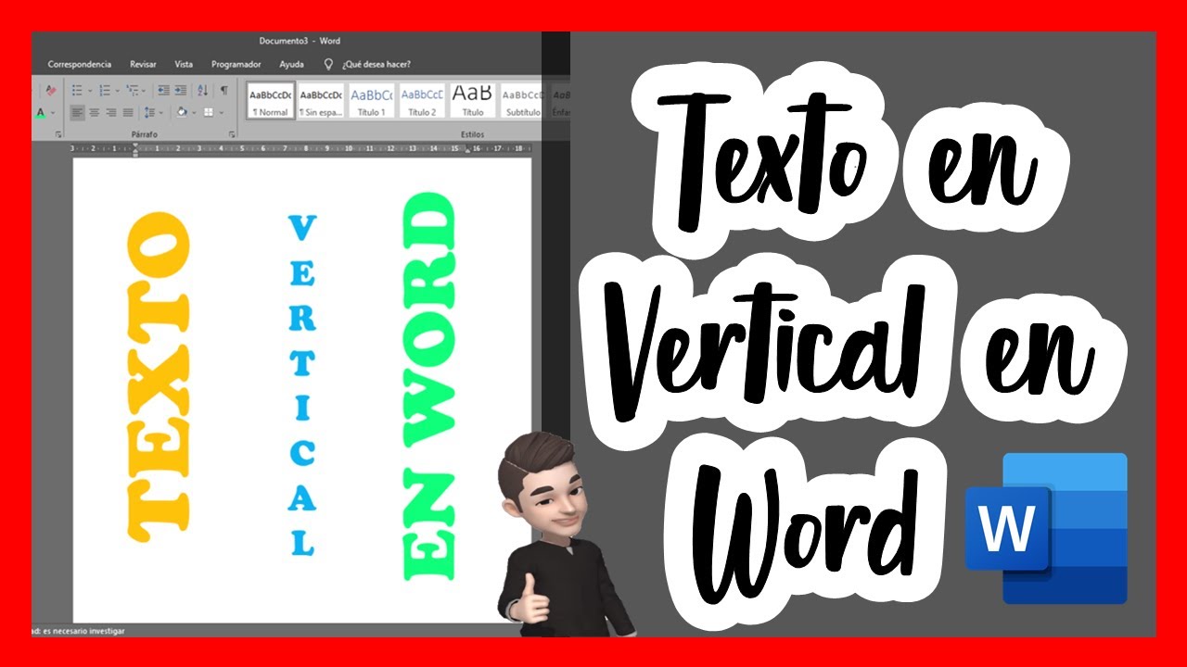Open the borders dropdown arrow
This screenshot has width=1187, height=667.
point(220,113)
